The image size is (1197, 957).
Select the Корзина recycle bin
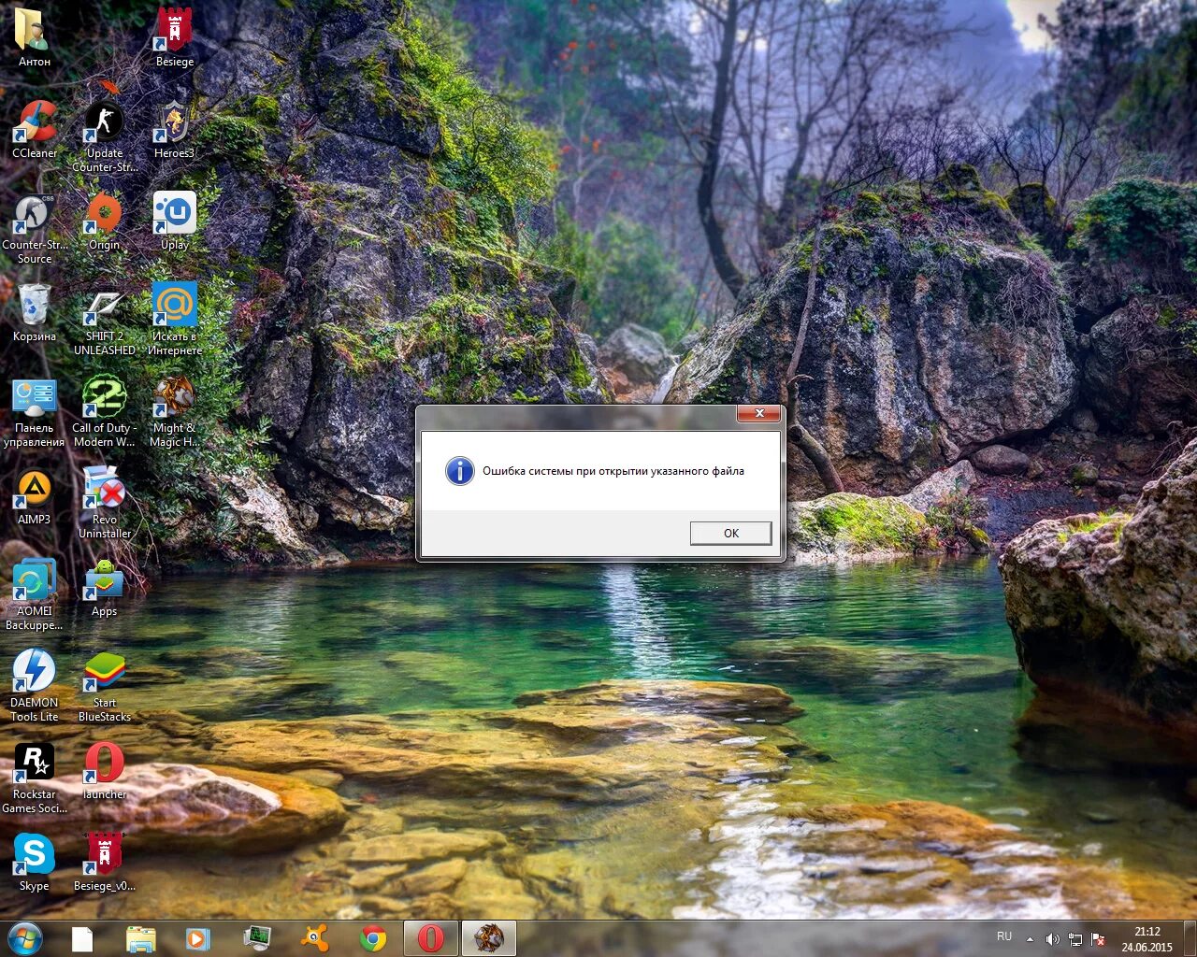tap(35, 312)
